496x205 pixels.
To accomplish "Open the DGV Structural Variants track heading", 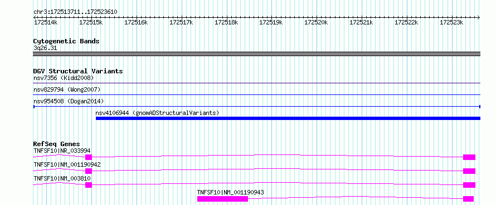I will click(x=78, y=71).
